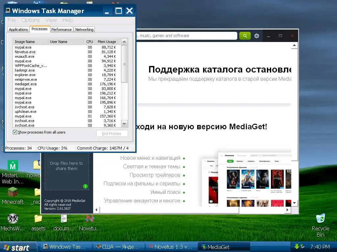Select the novet folder icon on desktop

[x=34, y=170]
